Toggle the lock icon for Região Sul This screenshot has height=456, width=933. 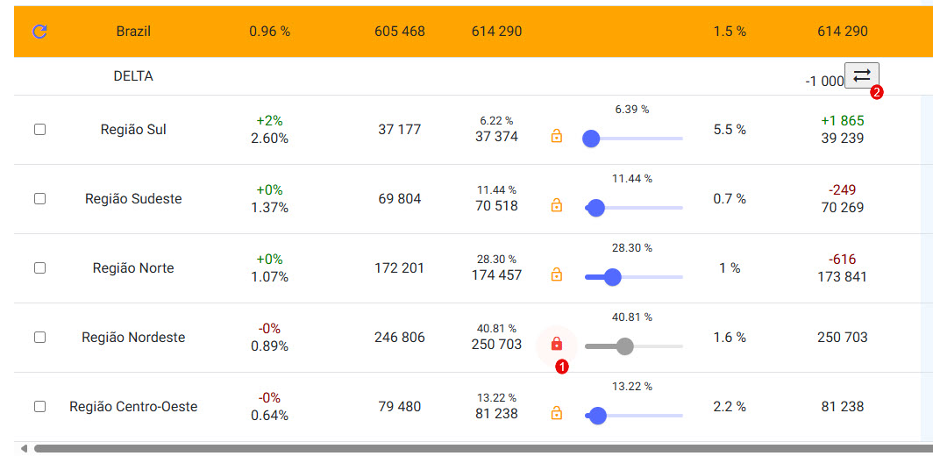tap(556, 136)
